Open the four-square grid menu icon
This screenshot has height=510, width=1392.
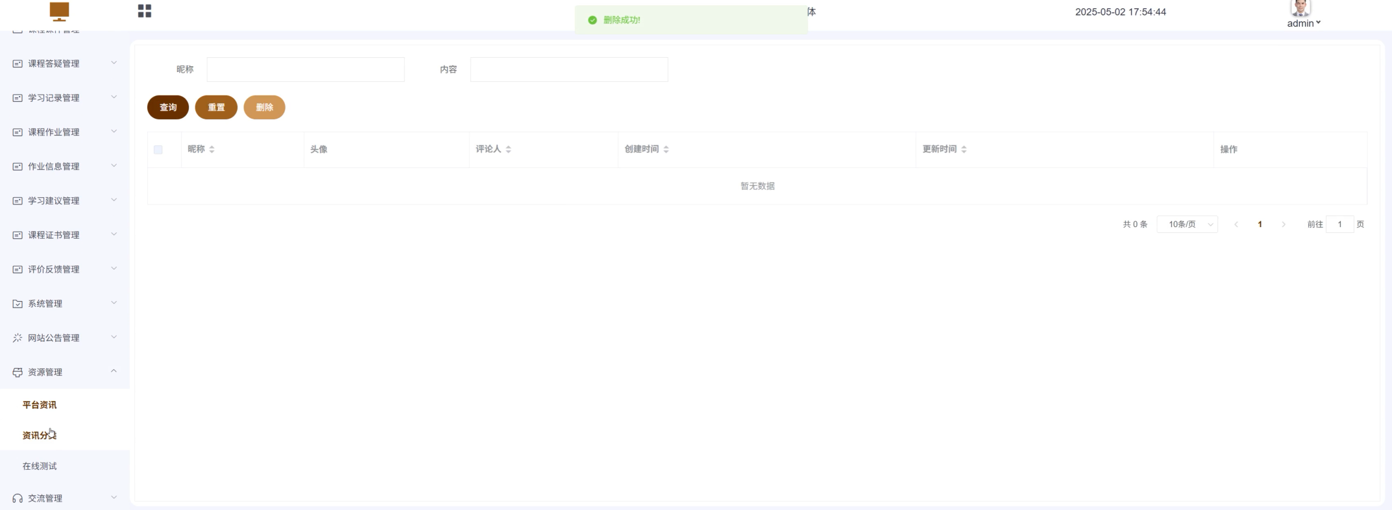point(145,11)
